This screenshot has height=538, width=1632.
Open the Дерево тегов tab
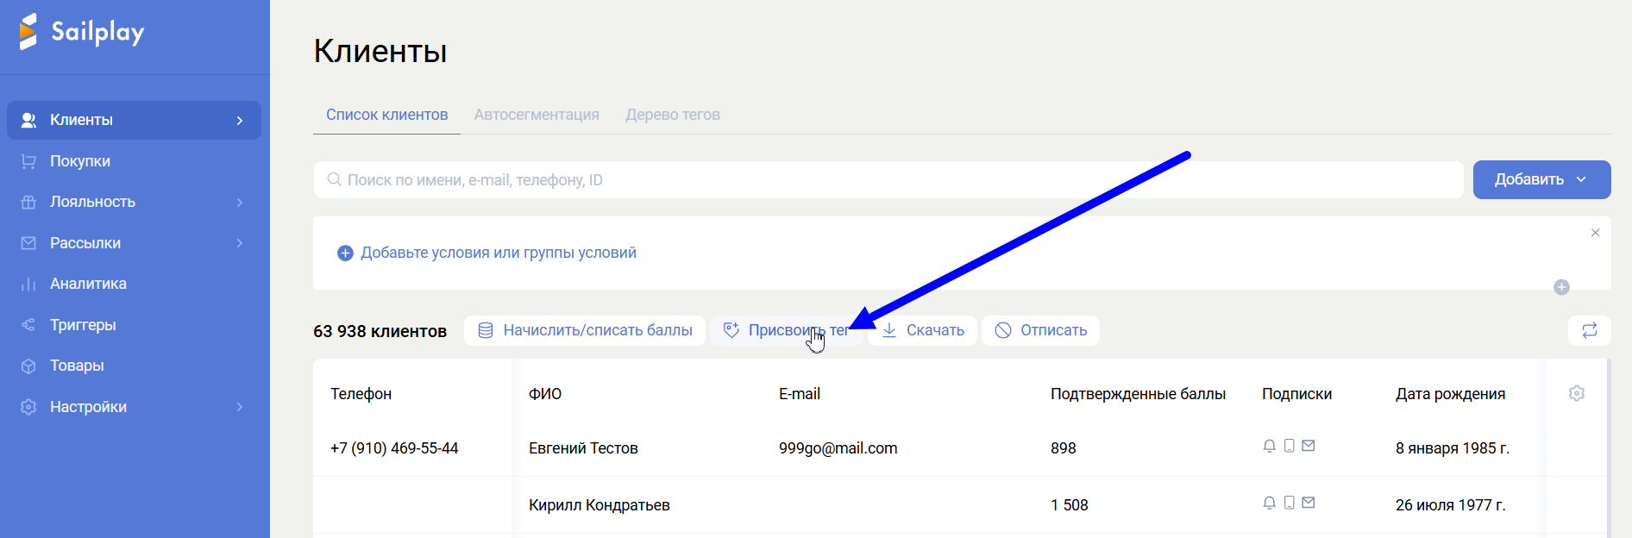[672, 115]
